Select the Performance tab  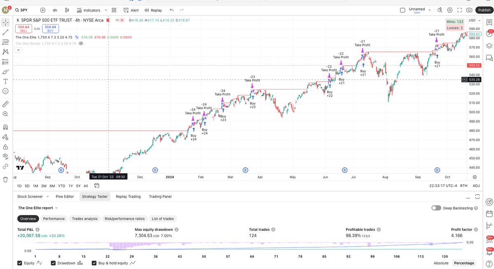click(54, 219)
